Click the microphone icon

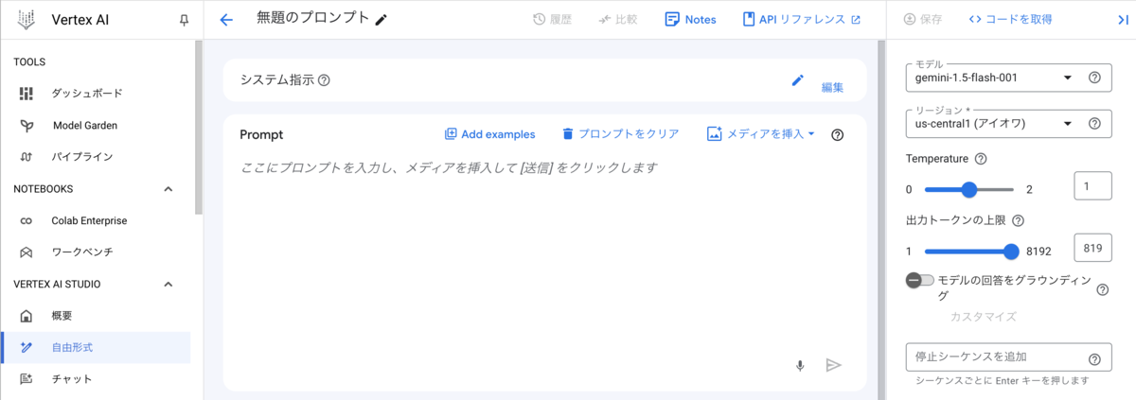[x=800, y=365]
